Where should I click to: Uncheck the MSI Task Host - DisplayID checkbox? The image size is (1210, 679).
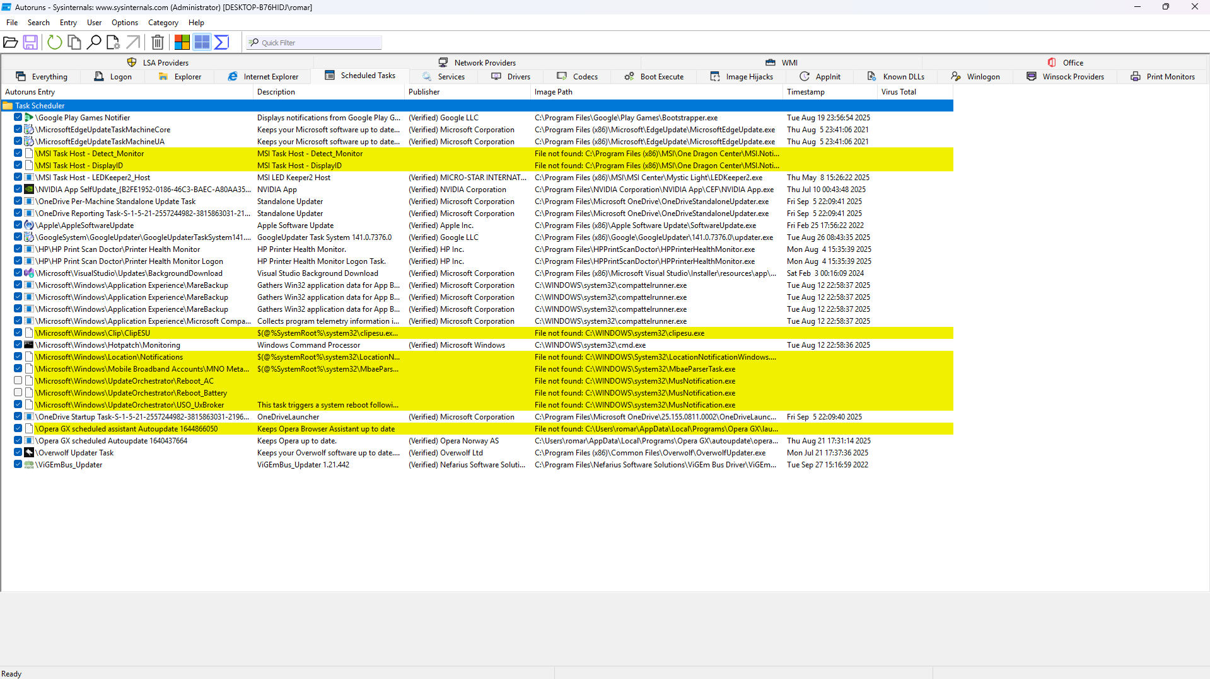coord(18,166)
